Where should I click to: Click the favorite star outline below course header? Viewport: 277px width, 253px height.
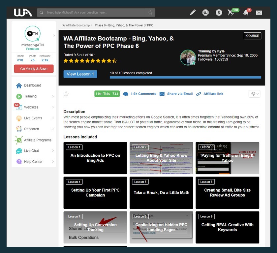pyautogui.click(x=66, y=94)
